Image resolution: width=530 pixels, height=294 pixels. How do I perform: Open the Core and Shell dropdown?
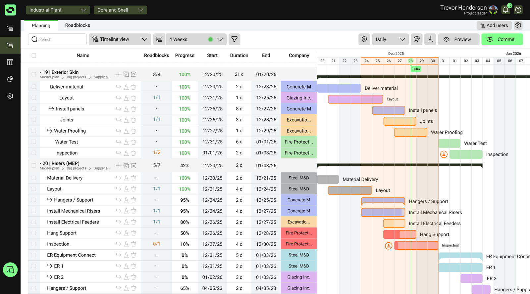[x=121, y=10]
